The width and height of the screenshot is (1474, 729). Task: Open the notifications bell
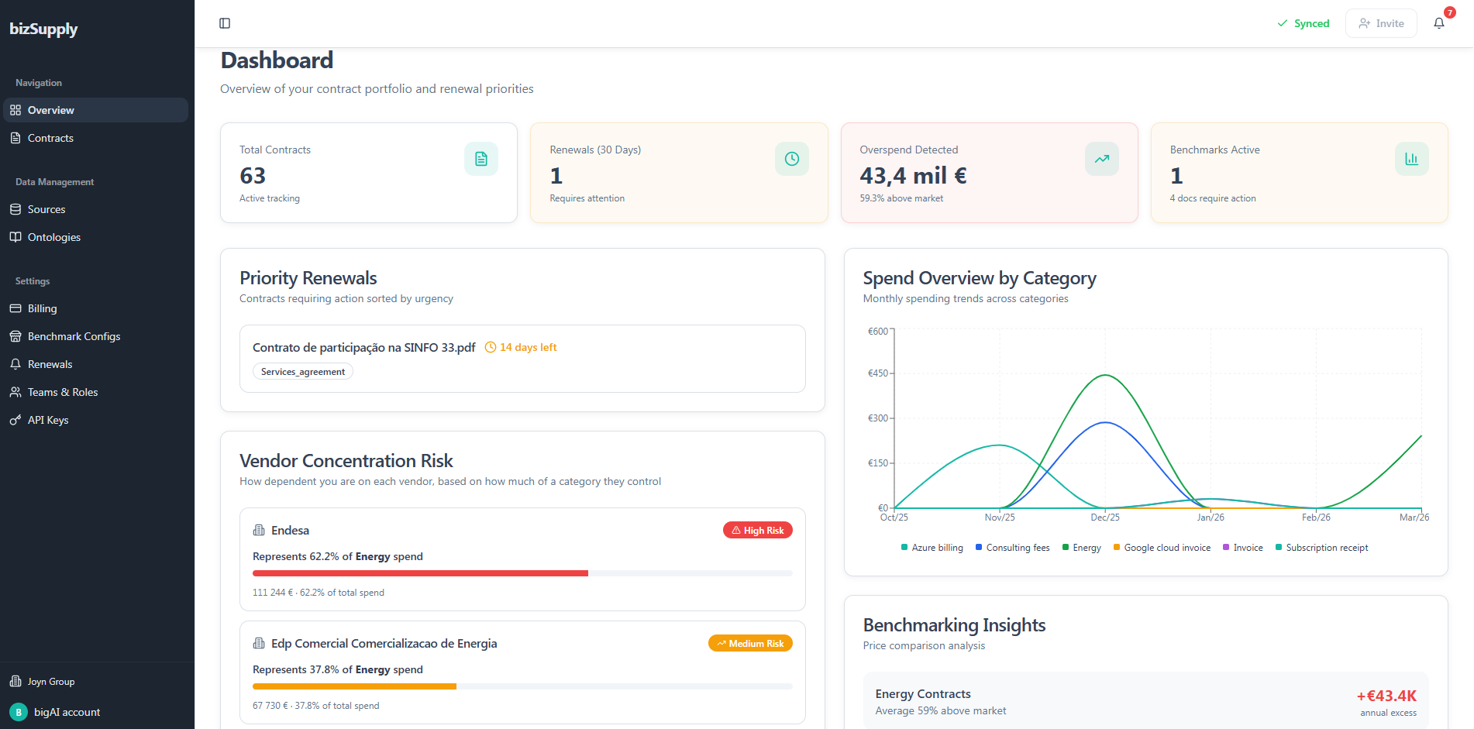pyautogui.click(x=1439, y=23)
